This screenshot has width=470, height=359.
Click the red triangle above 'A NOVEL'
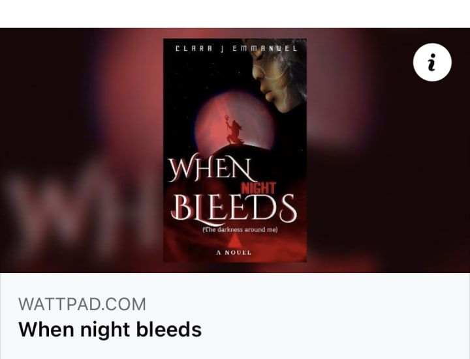235,240
